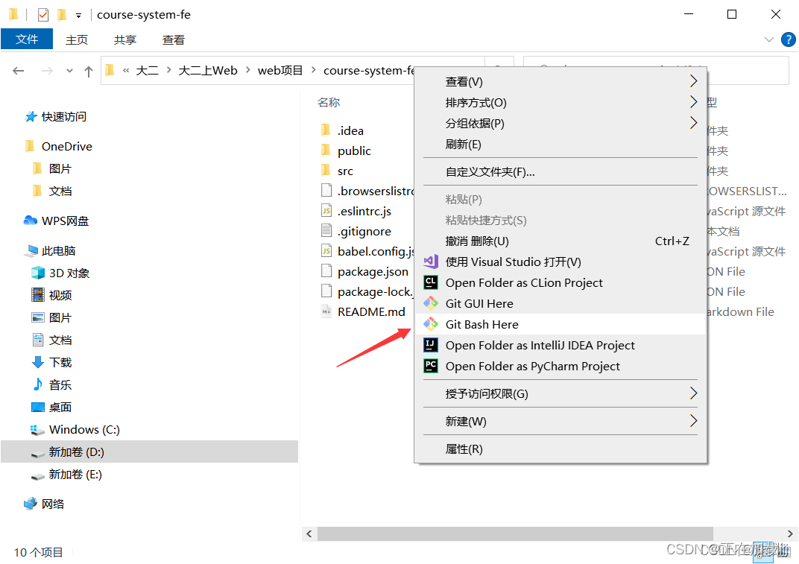Image resolution: width=799 pixels, height=564 pixels.
Task: Click the 3D 对象 cube icon
Action: 38,273
